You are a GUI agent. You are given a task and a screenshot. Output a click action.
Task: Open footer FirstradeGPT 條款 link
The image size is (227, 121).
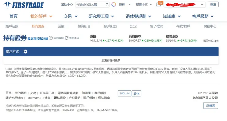point(39,98)
